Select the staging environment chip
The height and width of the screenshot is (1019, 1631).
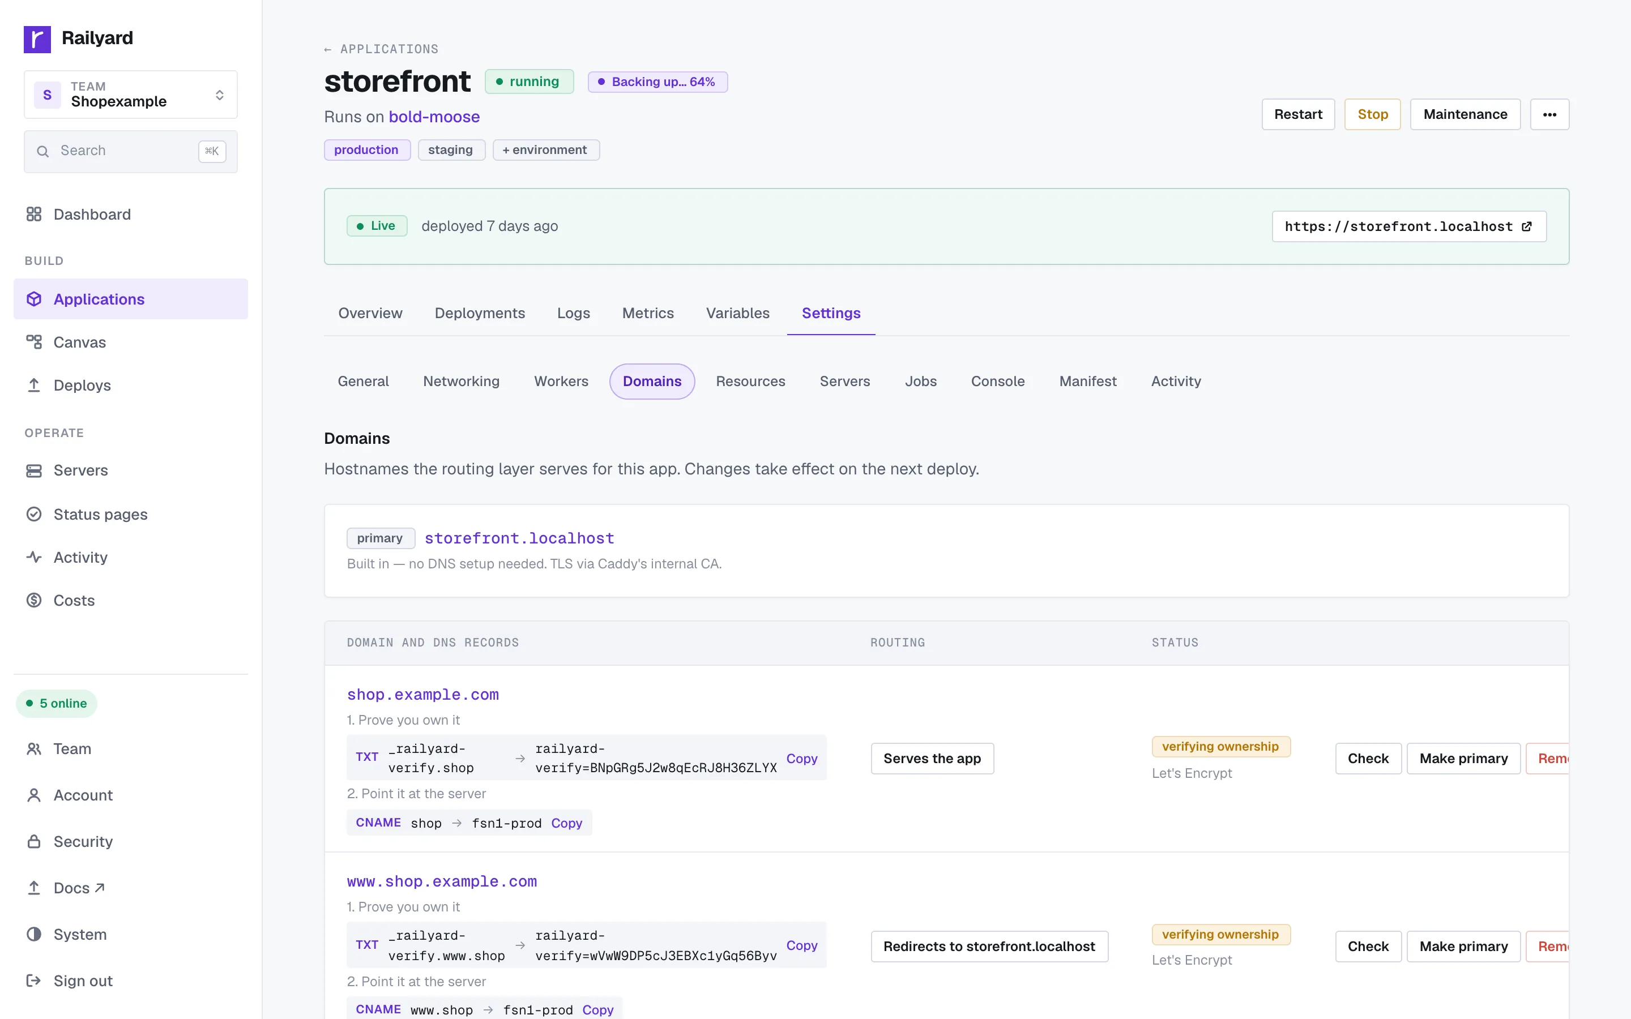pos(451,149)
